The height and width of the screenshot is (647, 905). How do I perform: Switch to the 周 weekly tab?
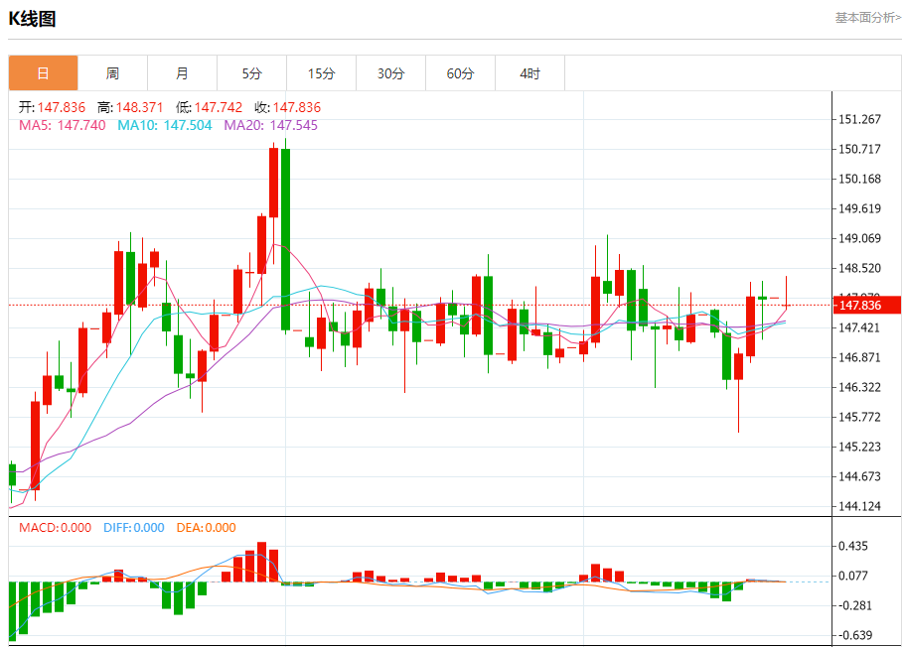point(112,73)
